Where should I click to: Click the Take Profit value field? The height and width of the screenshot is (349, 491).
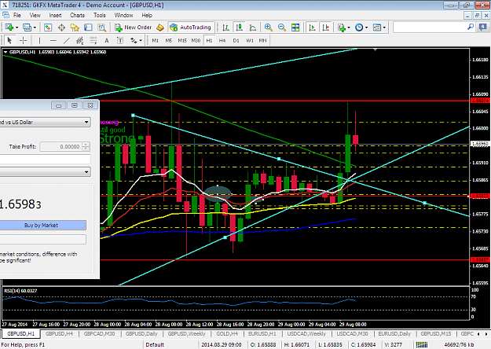click(60, 147)
